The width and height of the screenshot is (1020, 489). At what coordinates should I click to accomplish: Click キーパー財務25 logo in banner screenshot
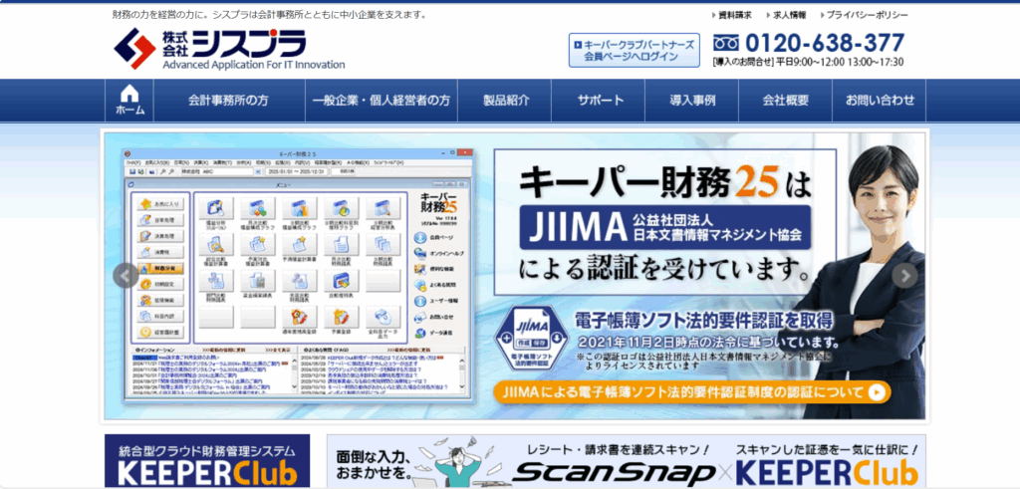tap(438, 203)
